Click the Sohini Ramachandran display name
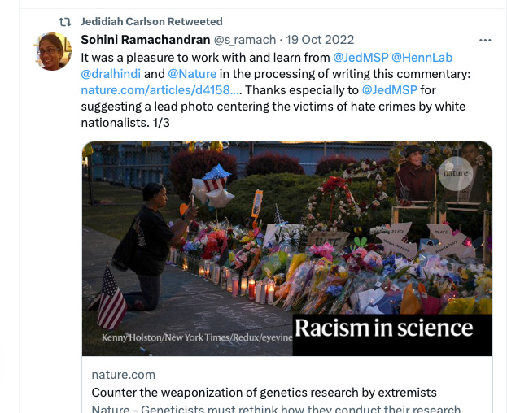Screen dimensions: 507x413 click(x=146, y=40)
